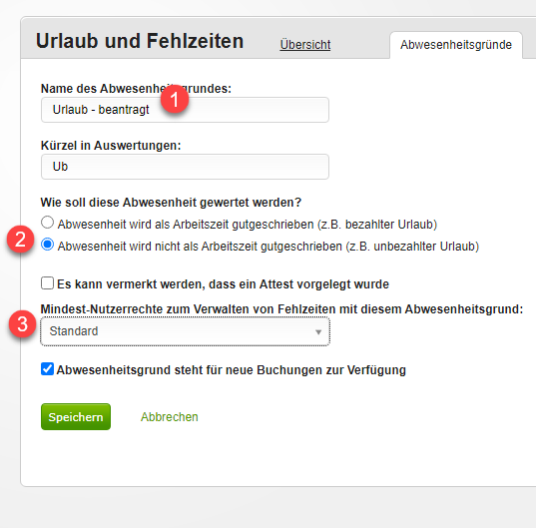Click the 'Kürzel in Auswertungen:' label
This screenshot has height=528, width=536.
[x=111, y=146]
